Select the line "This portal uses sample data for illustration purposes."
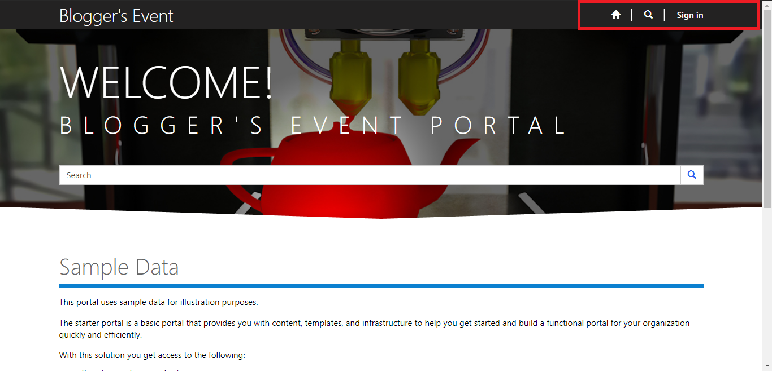The image size is (772, 371). (159, 302)
